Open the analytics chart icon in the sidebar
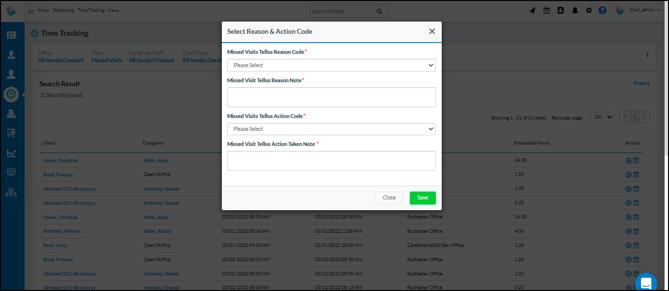Viewport: 669px width, 291px height. pyautogui.click(x=11, y=152)
